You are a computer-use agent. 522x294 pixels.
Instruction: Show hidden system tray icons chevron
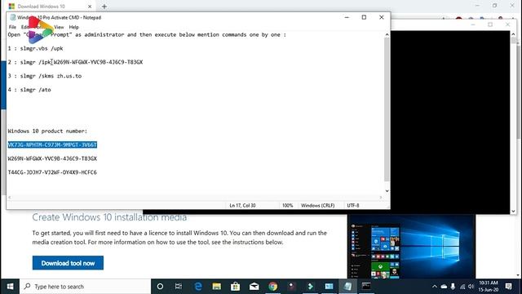tap(435, 287)
